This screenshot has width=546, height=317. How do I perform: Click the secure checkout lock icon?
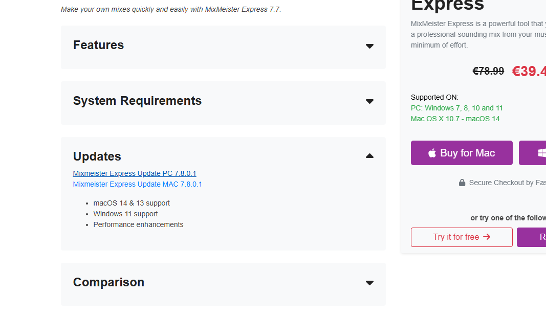[x=462, y=183]
